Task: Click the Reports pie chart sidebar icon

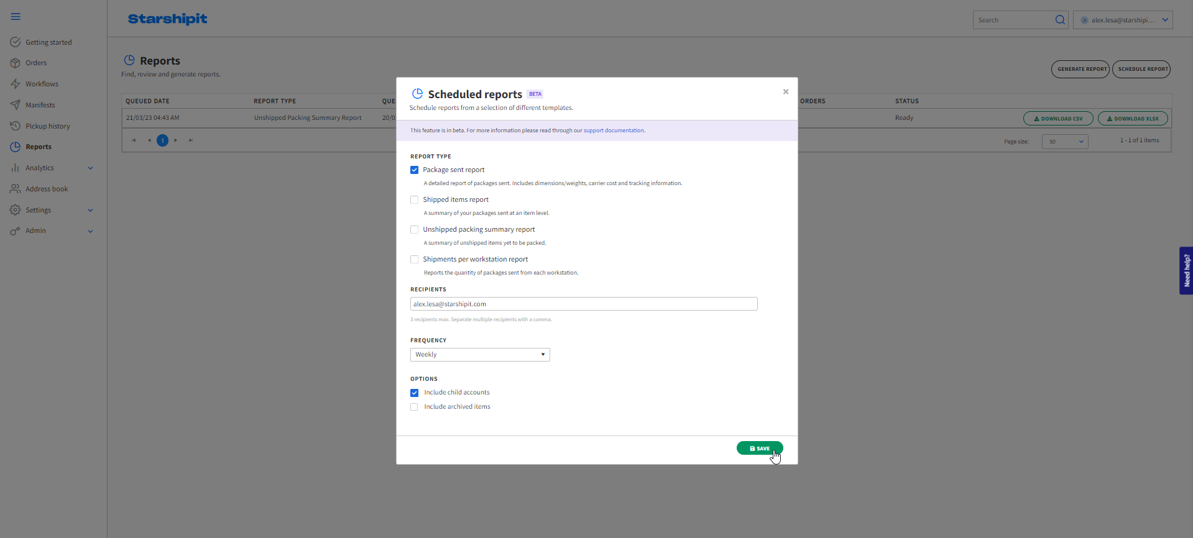Action: point(16,147)
